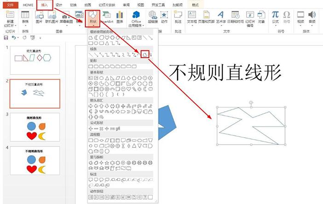
Task: Toggle the 形状 shapes gallery button
Action: pyautogui.click(x=92, y=18)
